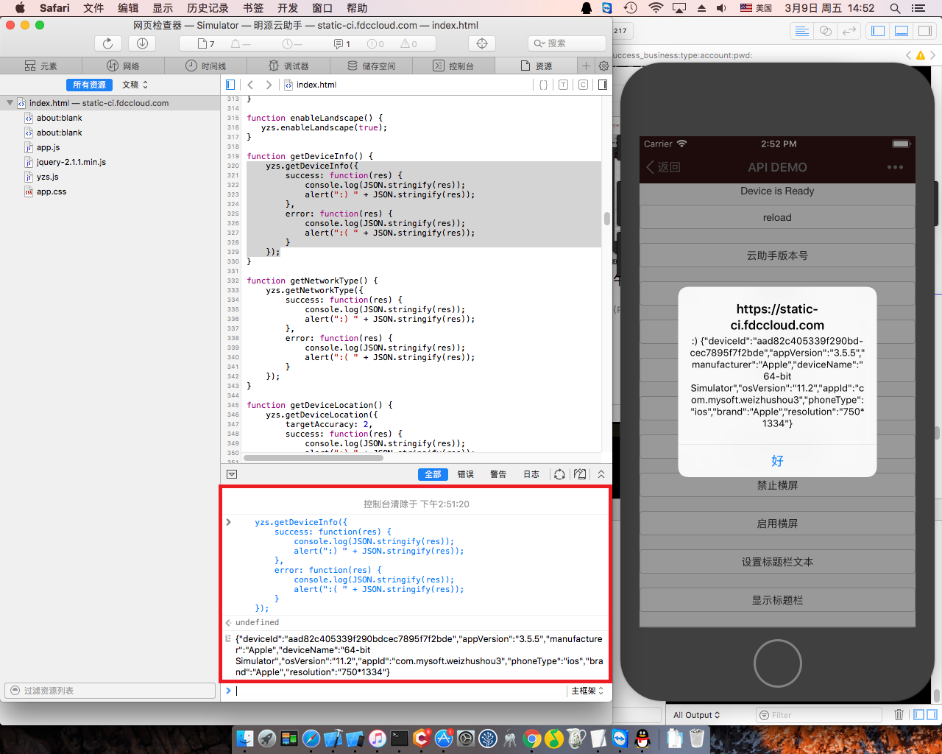
Task: Tap the three-dots menu in API DEMO
Action: point(895,167)
